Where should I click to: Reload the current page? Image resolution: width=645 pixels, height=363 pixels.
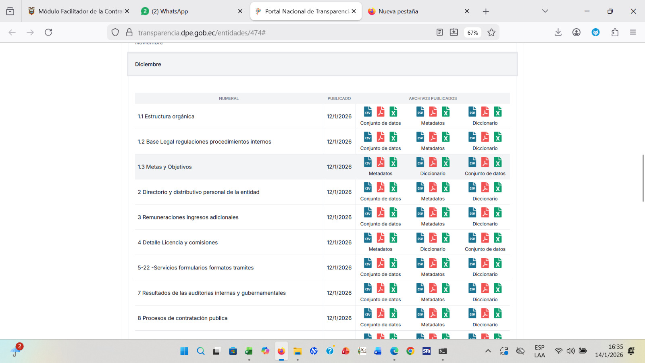click(48, 32)
